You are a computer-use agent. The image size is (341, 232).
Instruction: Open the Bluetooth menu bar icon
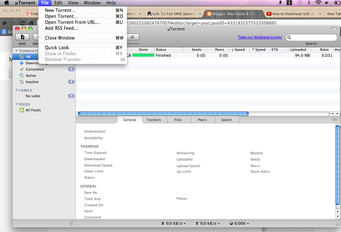coord(309,3)
